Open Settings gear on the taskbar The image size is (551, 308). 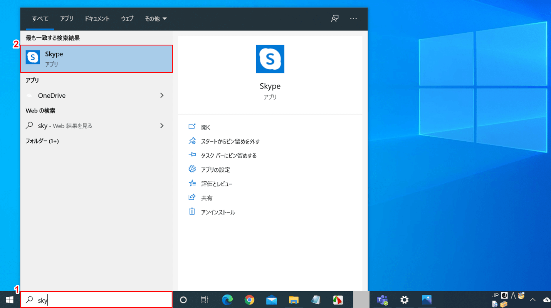tap(404, 300)
